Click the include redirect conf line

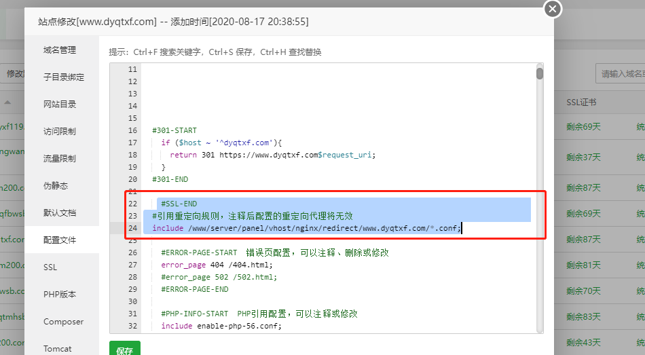coord(306,228)
